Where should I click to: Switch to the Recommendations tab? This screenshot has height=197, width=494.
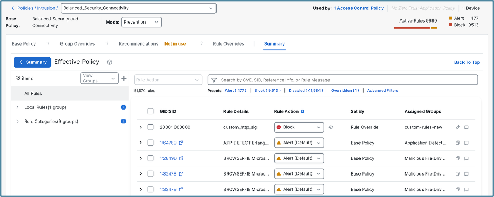click(139, 43)
